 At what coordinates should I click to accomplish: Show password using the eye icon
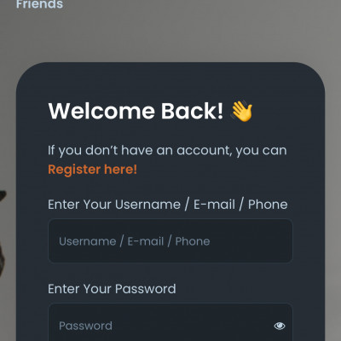point(280,326)
